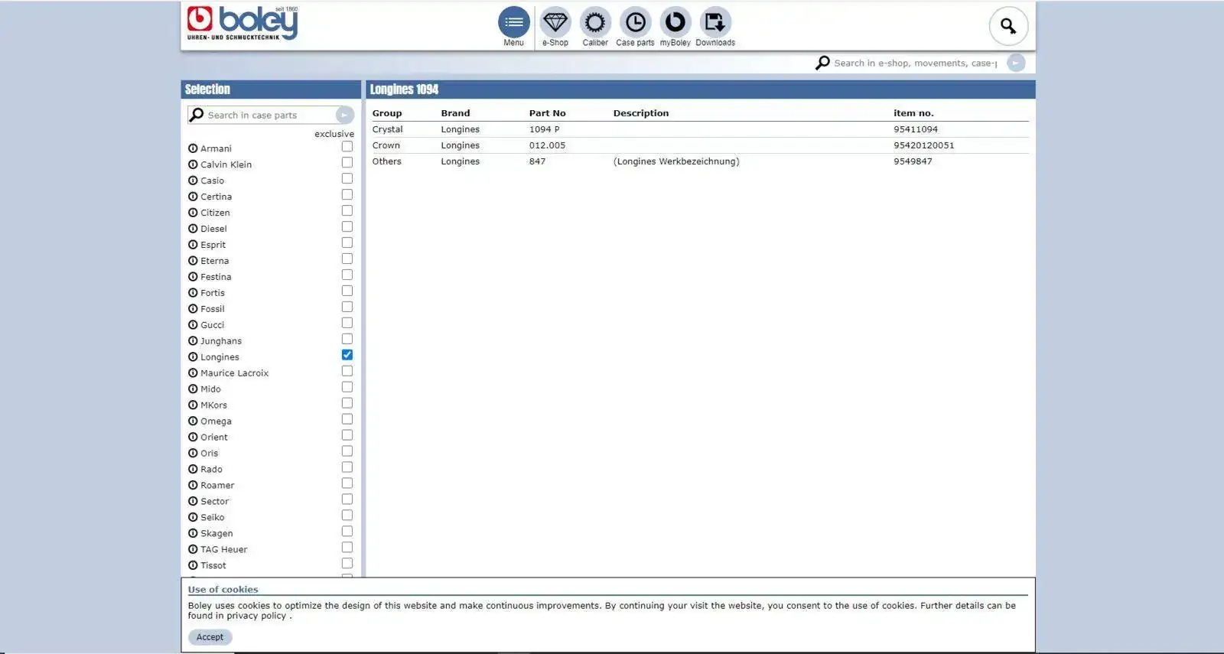Select the Orient brand link
Image resolution: width=1224 pixels, height=654 pixels.
click(x=214, y=438)
